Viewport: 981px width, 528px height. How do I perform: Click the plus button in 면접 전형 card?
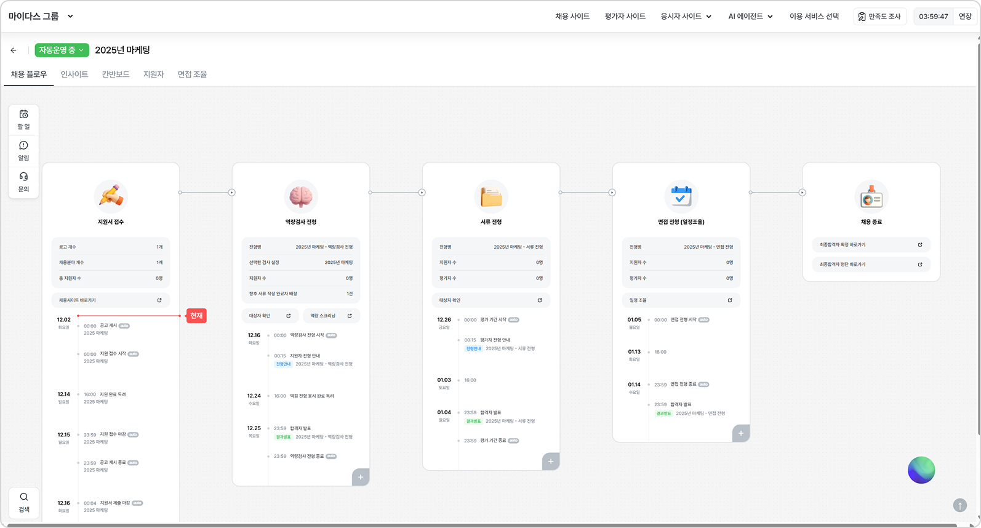click(741, 433)
